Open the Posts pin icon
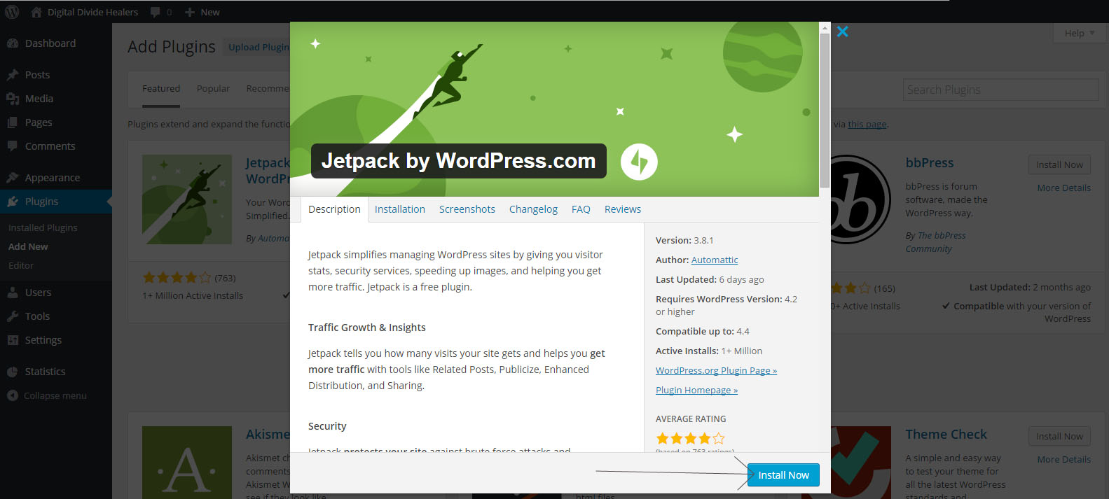This screenshot has height=499, width=1109. pos(13,75)
